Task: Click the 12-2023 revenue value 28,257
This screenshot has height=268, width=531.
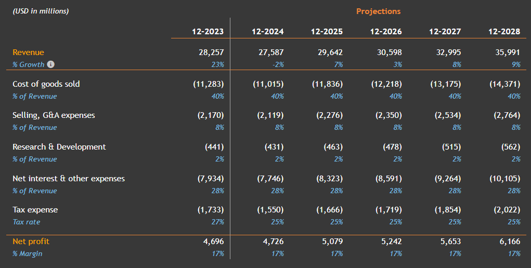Action: (x=211, y=52)
